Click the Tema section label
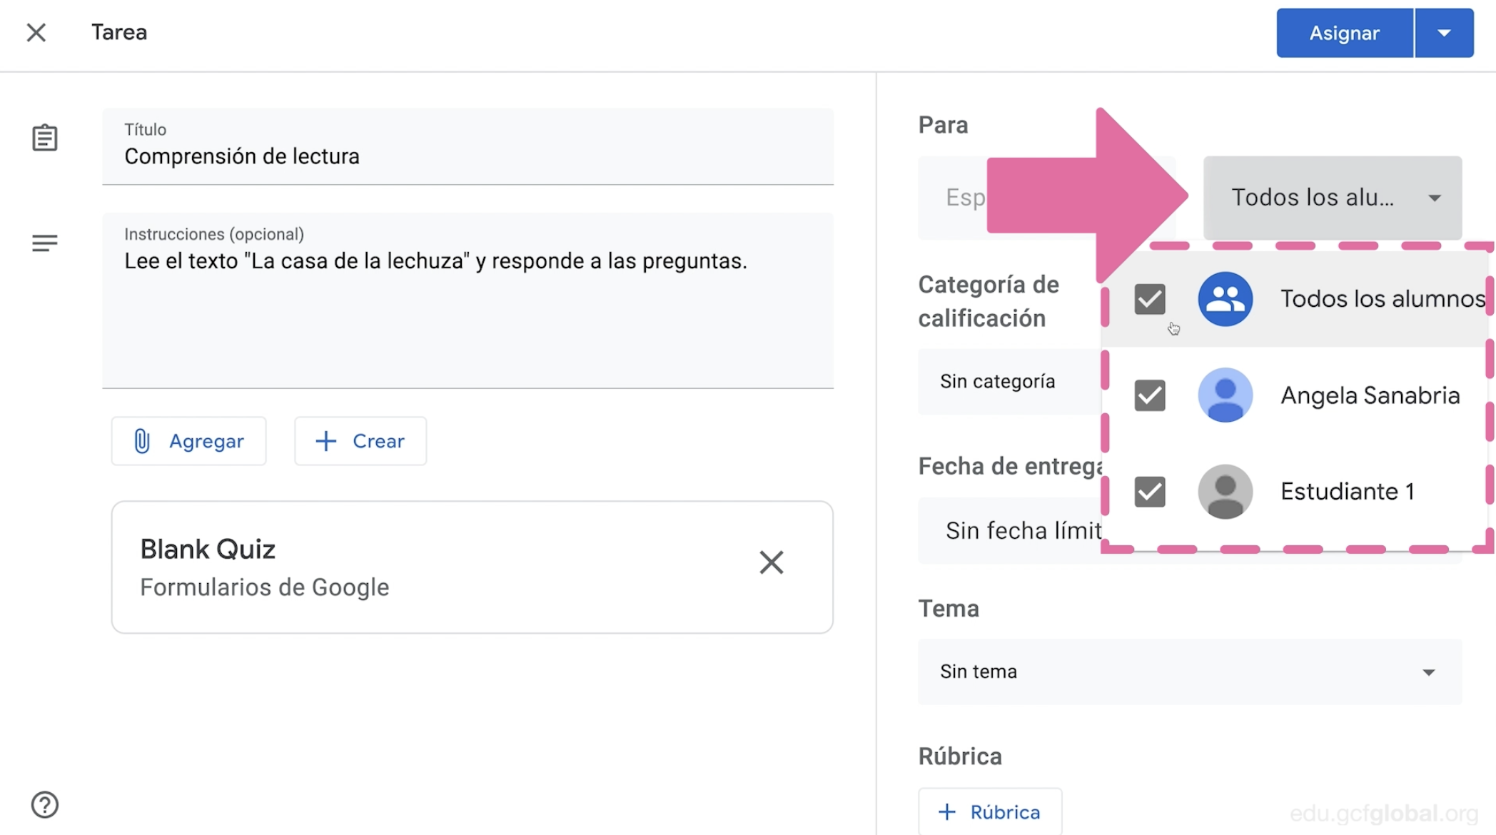1496x835 pixels. pyautogui.click(x=949, y=609)
